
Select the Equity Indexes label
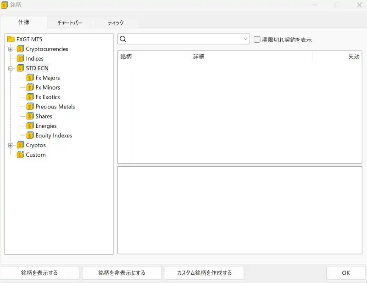(x=54, y=136)
